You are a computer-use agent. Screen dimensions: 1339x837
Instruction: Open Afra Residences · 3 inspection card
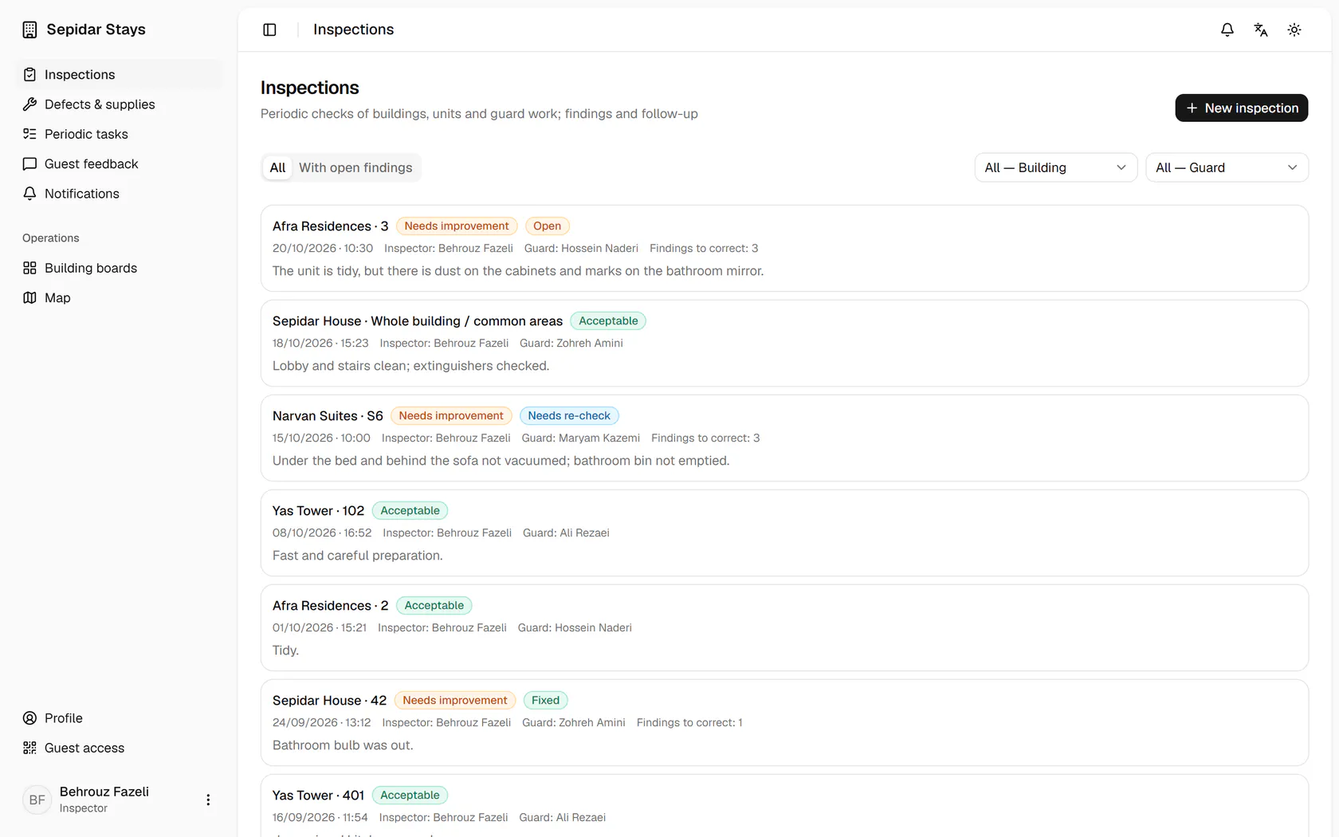click(x=784, y=248)
